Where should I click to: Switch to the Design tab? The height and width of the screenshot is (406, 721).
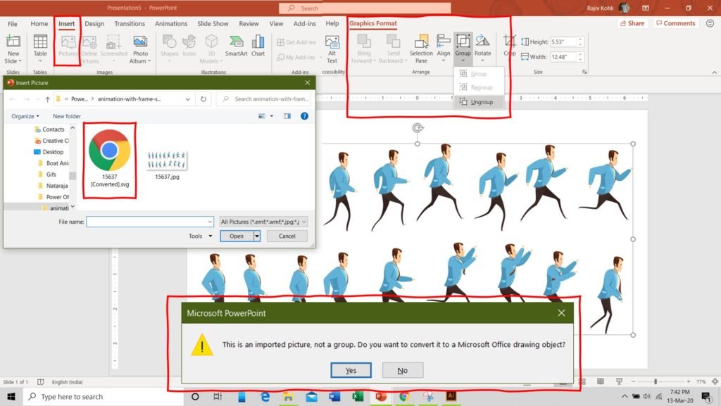click(94, 23)
